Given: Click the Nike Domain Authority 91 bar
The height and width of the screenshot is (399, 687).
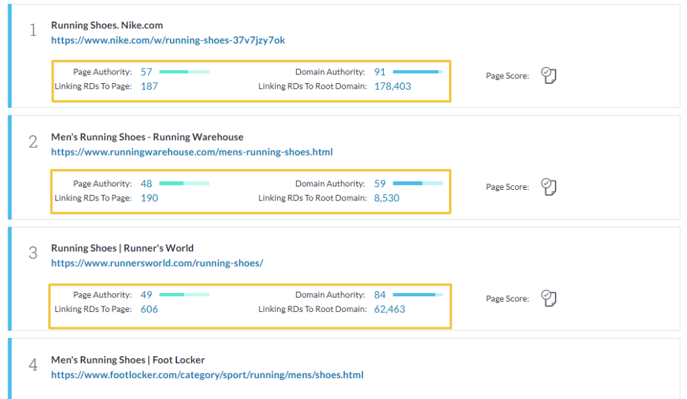Looking at the screenshot, I should click(x=418, y=72).
